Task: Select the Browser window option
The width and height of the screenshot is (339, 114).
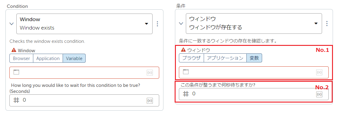Action: (21, 59)
